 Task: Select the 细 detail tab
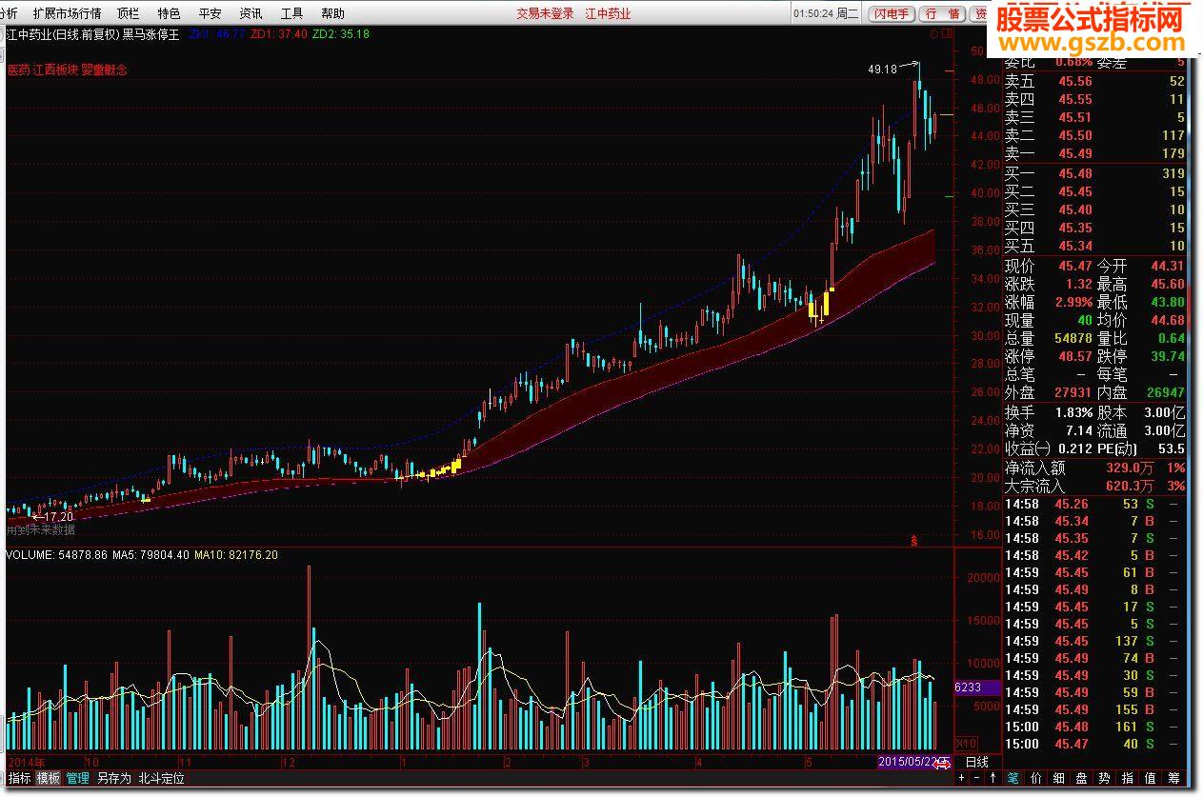(1059, 778)
